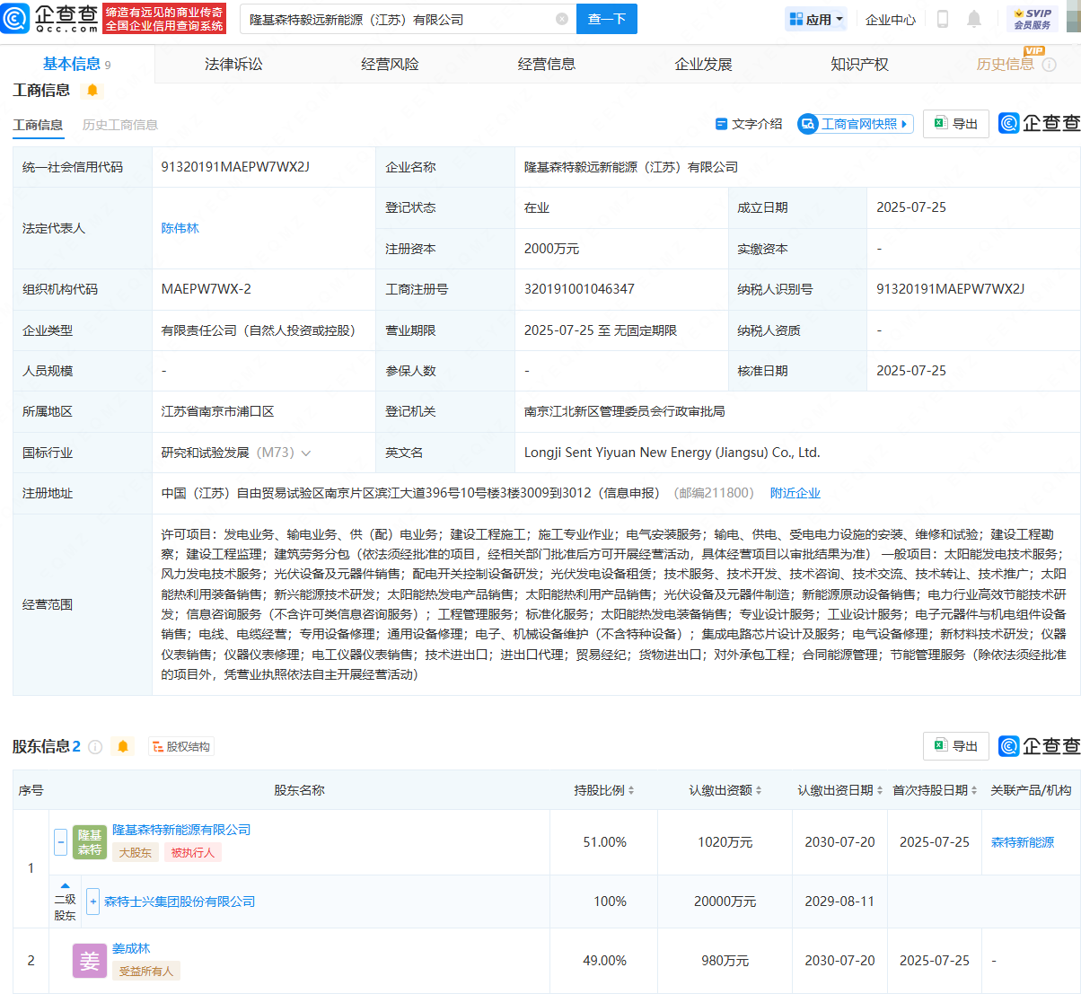The image size is (1081, 994).
Task: Open 工商官网快照 snapshot button
Action: pos(855,124)
